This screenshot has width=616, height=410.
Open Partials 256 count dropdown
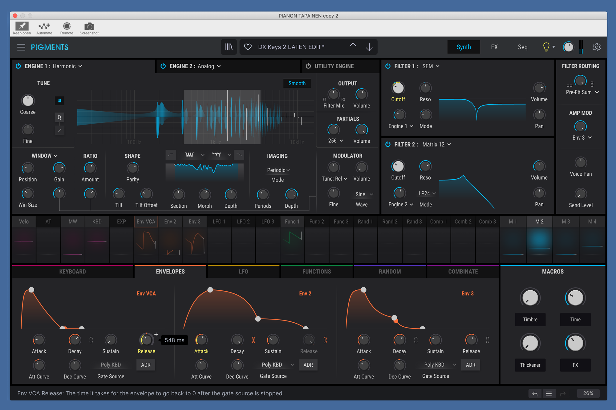click(x=335, y=141)
